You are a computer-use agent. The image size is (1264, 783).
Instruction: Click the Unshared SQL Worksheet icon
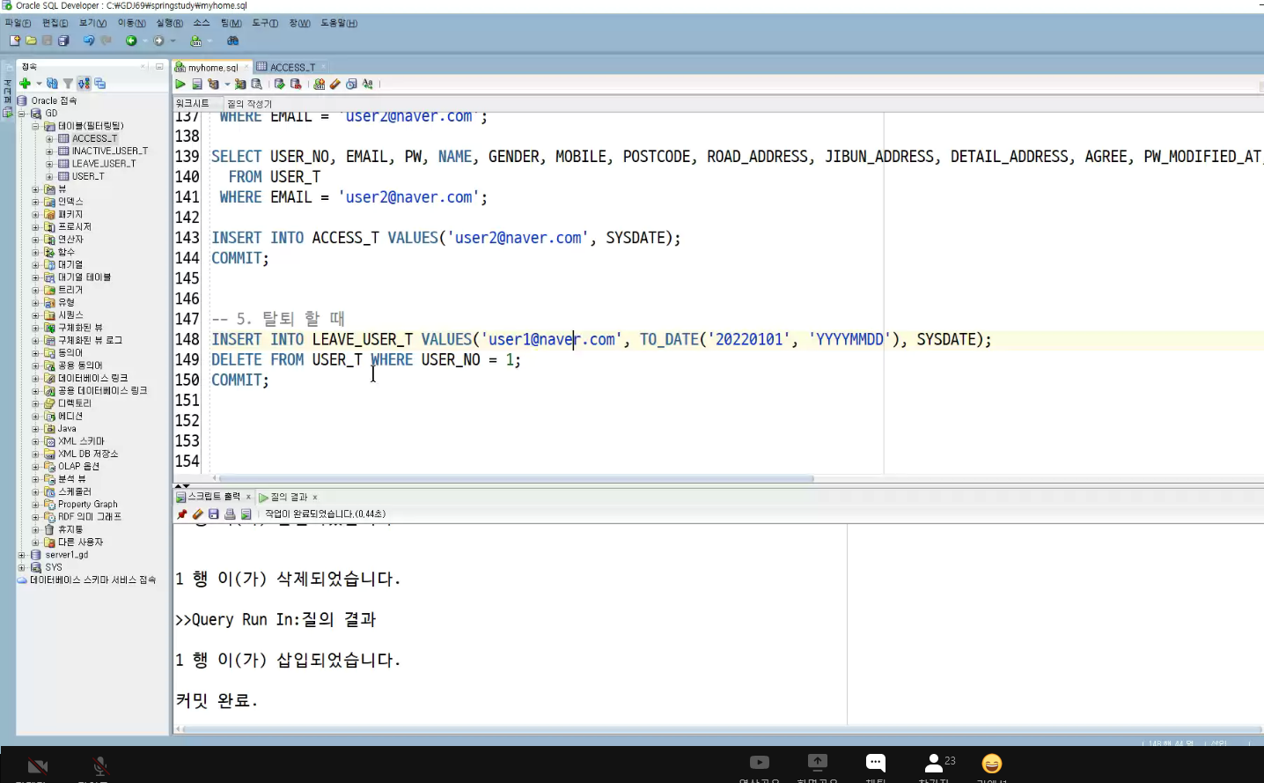pos(319,85)
